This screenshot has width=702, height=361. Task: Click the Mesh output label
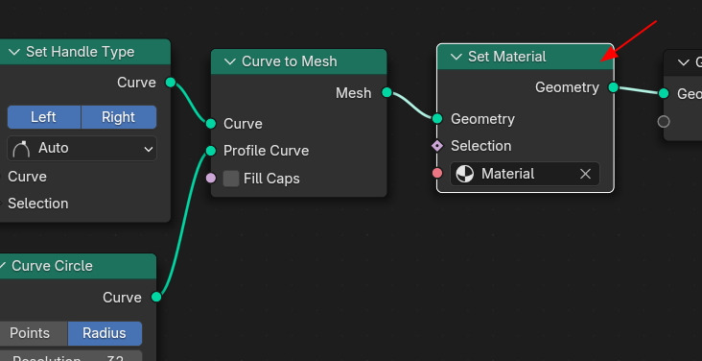353,93
